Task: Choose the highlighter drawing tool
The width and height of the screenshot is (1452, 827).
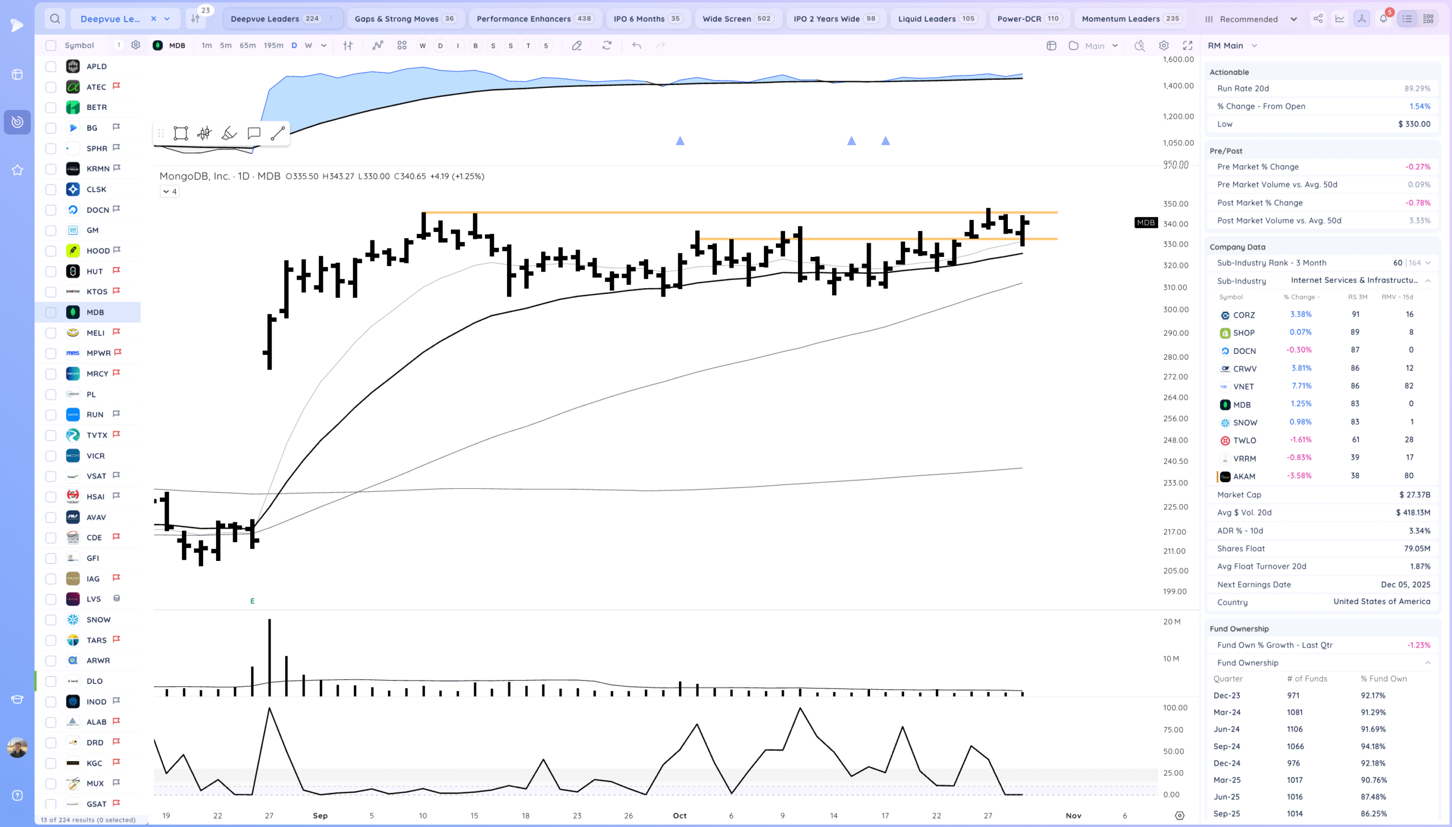Action: (229, 133)
